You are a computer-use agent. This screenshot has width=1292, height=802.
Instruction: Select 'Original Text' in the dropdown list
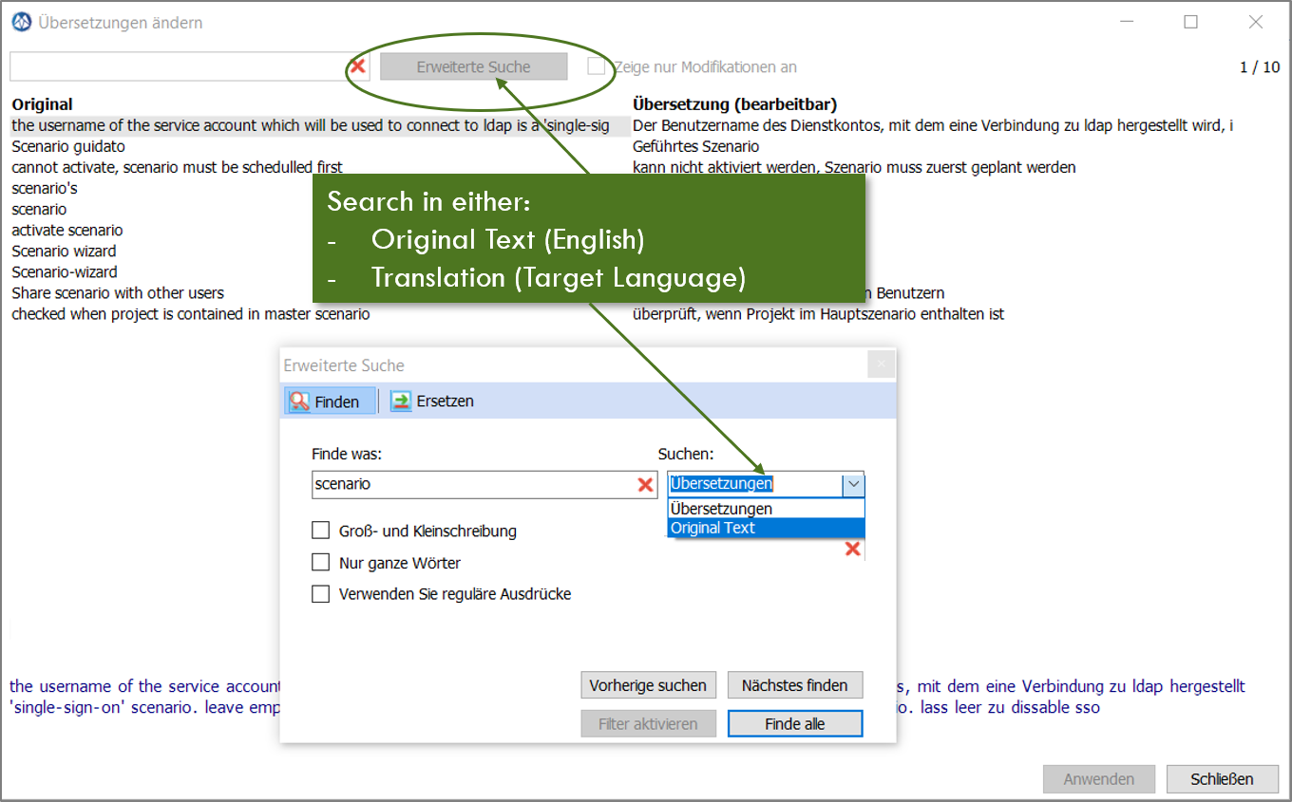click(x=766, y=528)
